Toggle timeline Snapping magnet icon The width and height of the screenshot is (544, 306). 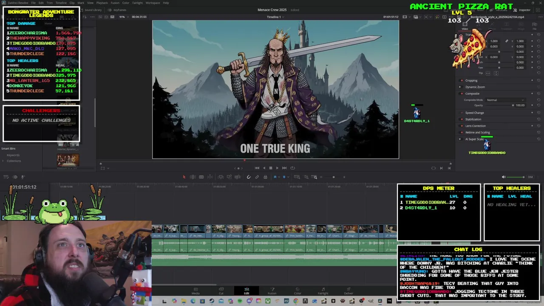[x=249, y=177]
